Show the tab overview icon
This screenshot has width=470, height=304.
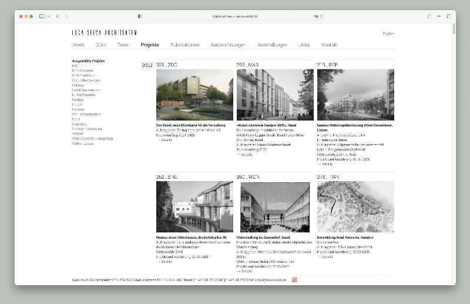point(447,16)
